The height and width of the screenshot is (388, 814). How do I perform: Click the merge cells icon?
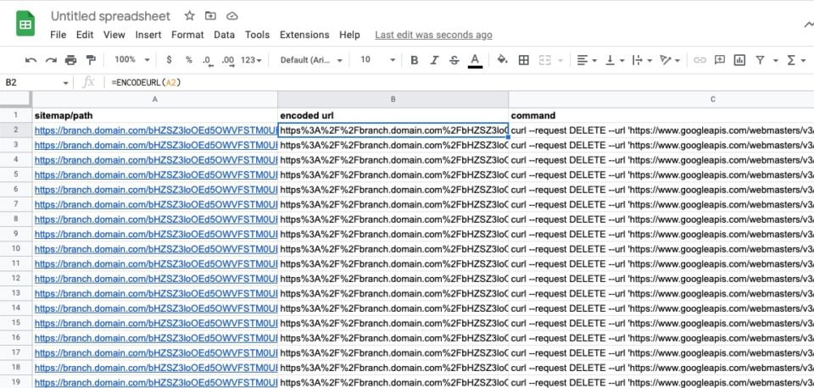pos(544,60)
